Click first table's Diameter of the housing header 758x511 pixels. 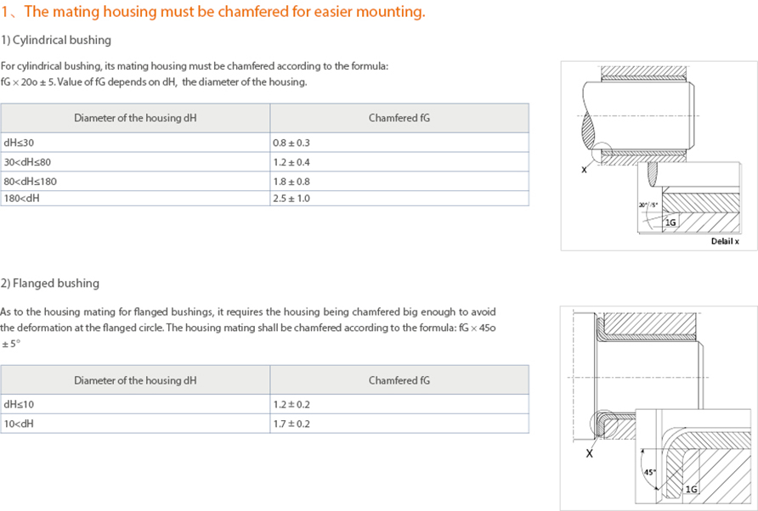click(135, 118)
